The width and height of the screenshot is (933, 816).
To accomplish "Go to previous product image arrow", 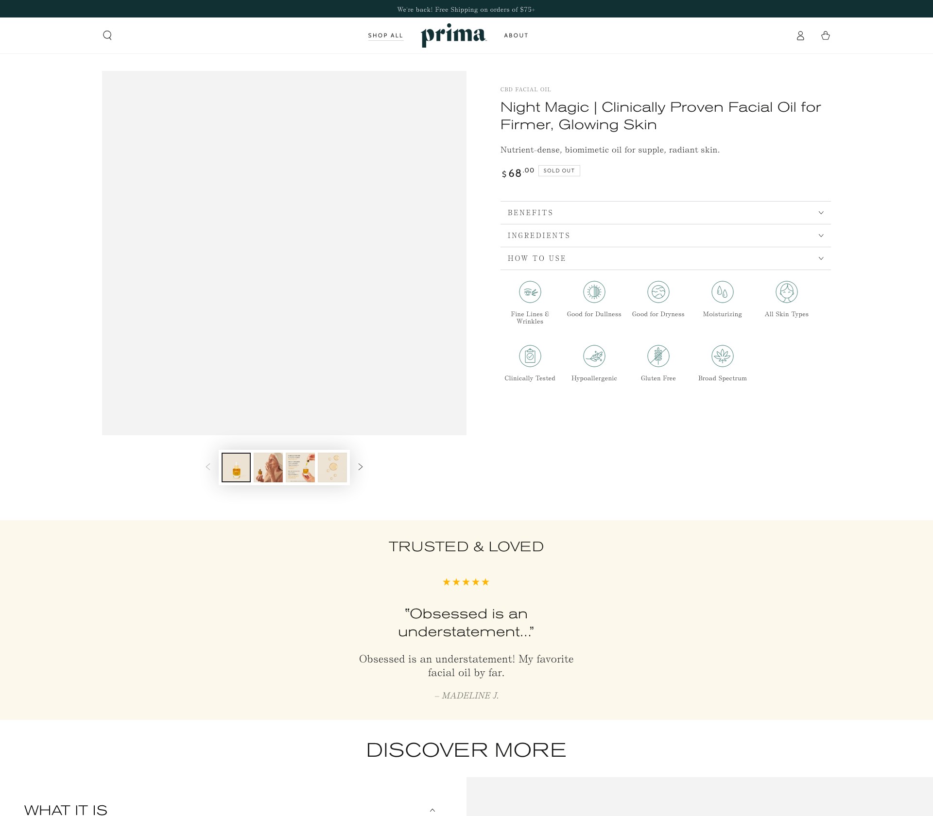I will click(x=208, y=467).
